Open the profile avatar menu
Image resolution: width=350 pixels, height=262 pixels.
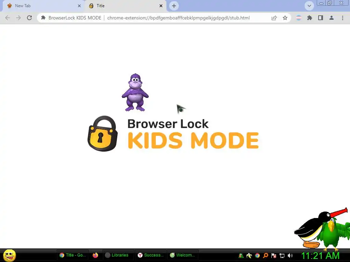click(x=332, y=18)
